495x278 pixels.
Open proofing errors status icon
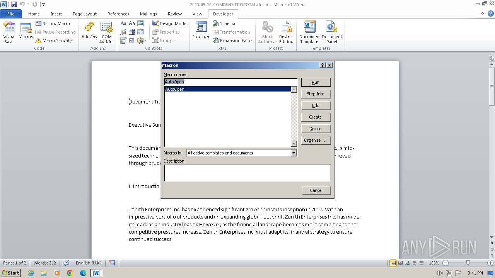pos(66,263)
